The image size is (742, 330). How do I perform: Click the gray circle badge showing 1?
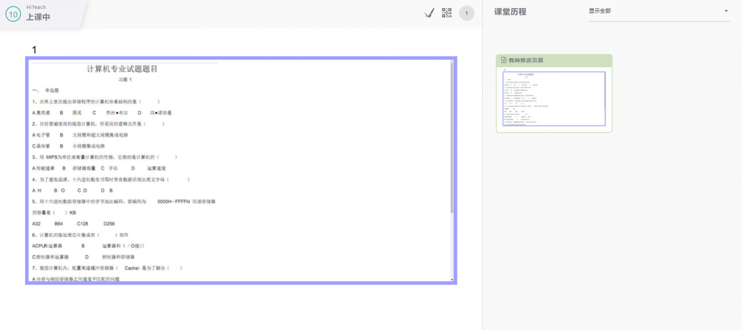click(x=467, y=13)
